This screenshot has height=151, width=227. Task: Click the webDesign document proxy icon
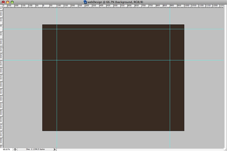pyautogui.click(x=85, y=2)
